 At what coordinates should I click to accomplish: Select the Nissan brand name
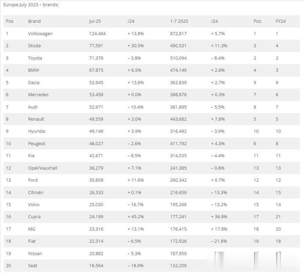pos(35,254)
